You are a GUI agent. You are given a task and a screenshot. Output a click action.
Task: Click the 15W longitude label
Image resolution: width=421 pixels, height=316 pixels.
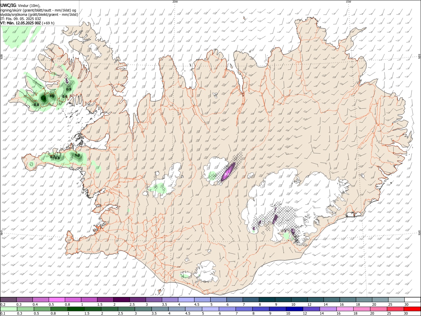[348, 2]
